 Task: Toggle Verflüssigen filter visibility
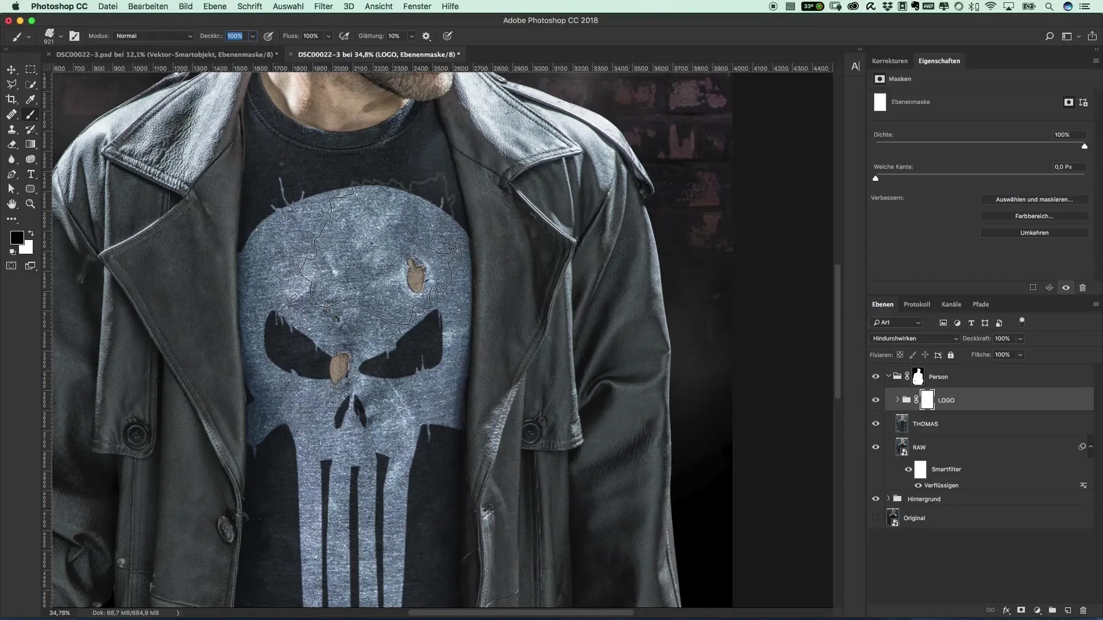918,485
